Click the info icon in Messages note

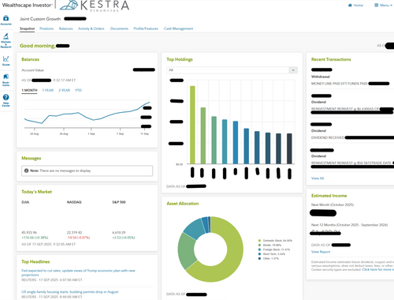coord(26,171)
